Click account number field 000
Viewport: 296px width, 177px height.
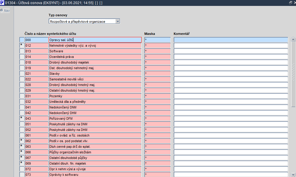[x=36, y=40]
